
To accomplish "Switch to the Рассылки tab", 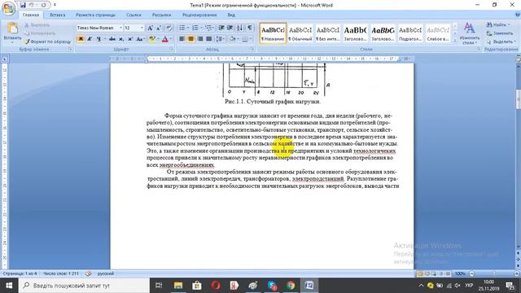I will [x=161, y=15].
